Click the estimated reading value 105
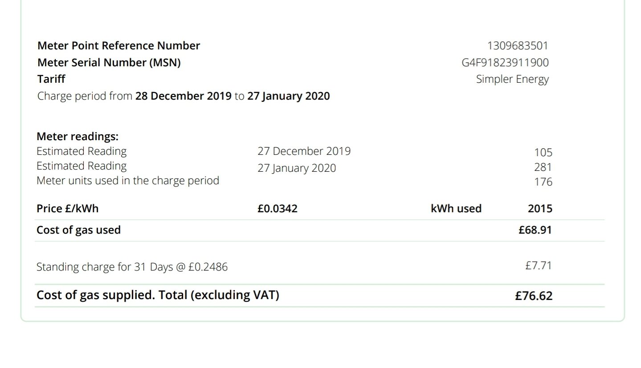Screen dimensions: 641x368 [x=543, y=153]
